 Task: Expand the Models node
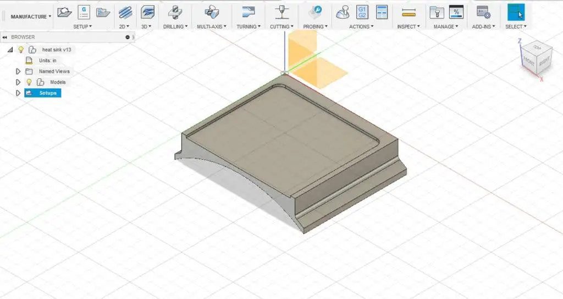pos(18,82)
